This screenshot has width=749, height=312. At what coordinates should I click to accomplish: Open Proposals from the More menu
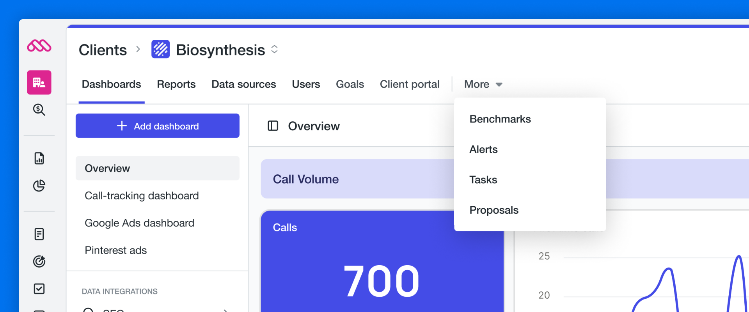493,210
